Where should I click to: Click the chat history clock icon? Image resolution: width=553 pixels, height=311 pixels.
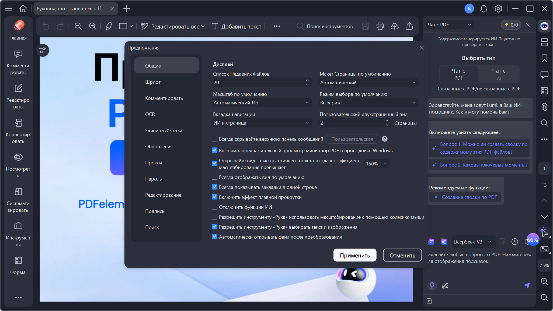coord(515,242)
